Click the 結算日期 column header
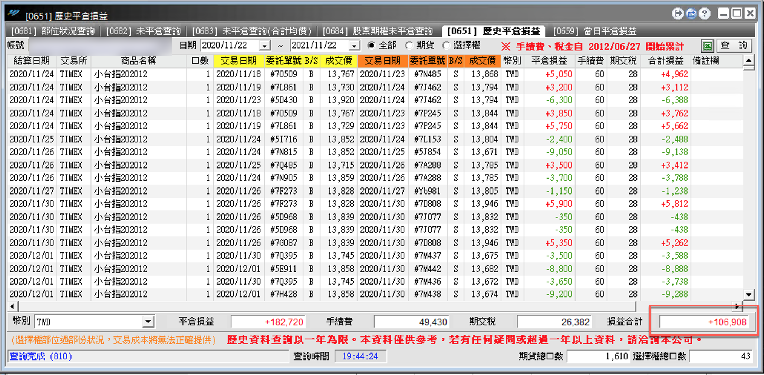The height and width of the screenshot is (375, 764). click(32, 61)
